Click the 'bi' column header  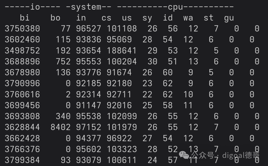click(x=25, y=18)
